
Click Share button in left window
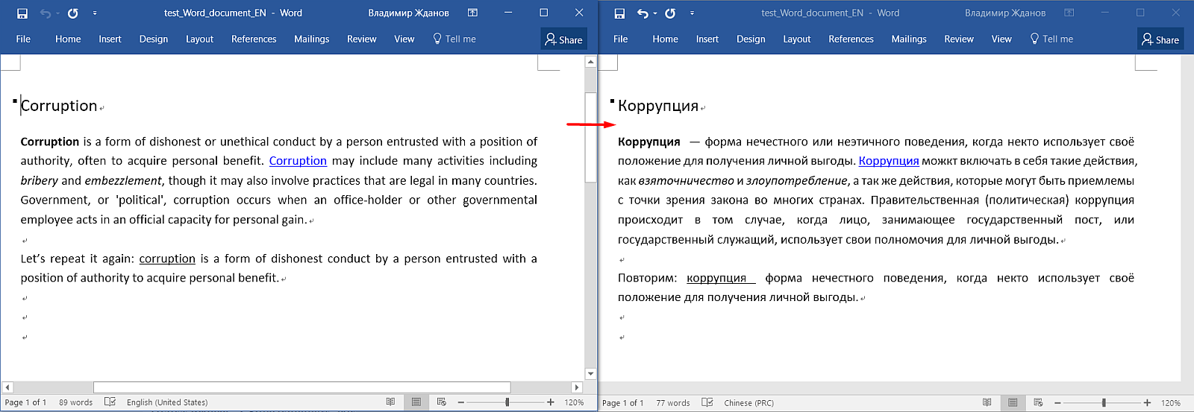tap(564, 39)
